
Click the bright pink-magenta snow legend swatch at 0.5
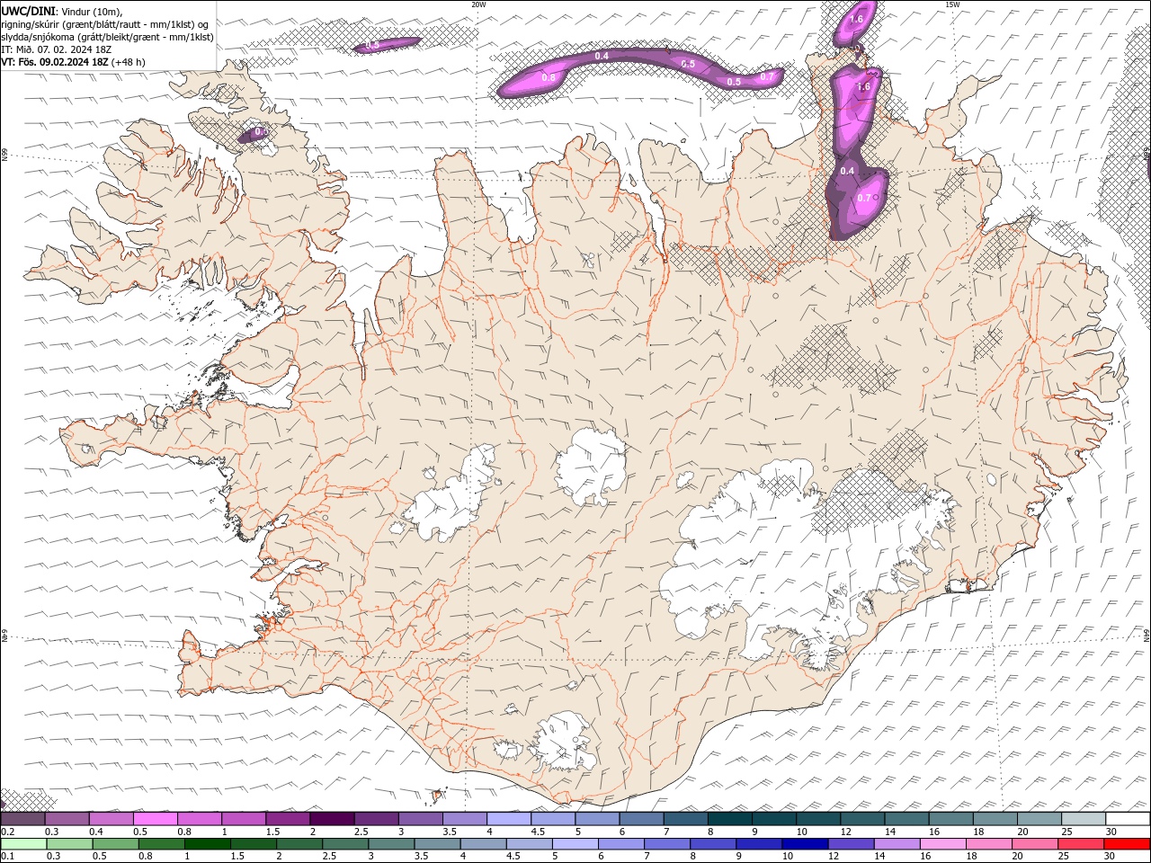point(155,819)
